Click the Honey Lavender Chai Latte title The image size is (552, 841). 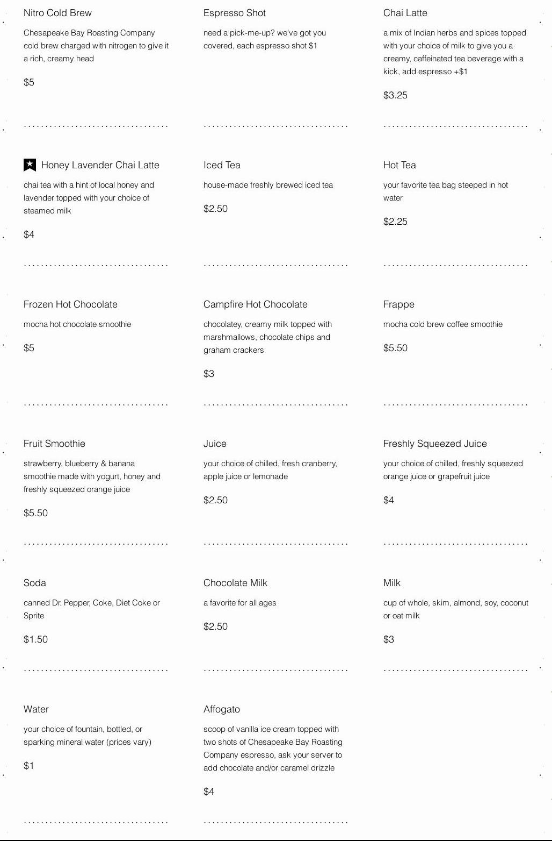coord(100,165)
